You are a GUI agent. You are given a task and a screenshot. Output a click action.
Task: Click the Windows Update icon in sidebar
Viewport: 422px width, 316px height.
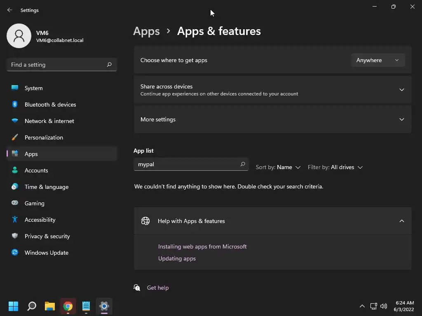coord(15,253)
